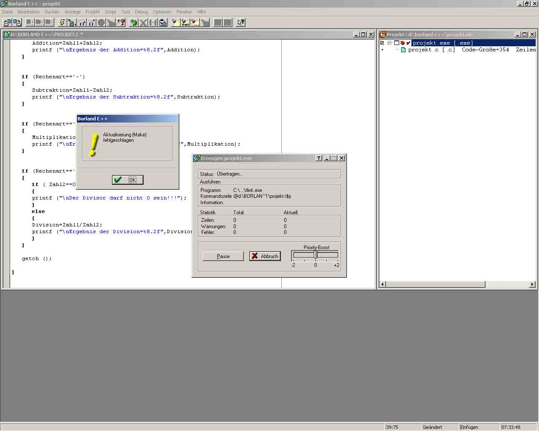
Task: Click the ? help button of Erzeugen dialog
Action: click(x=319, y=158)
